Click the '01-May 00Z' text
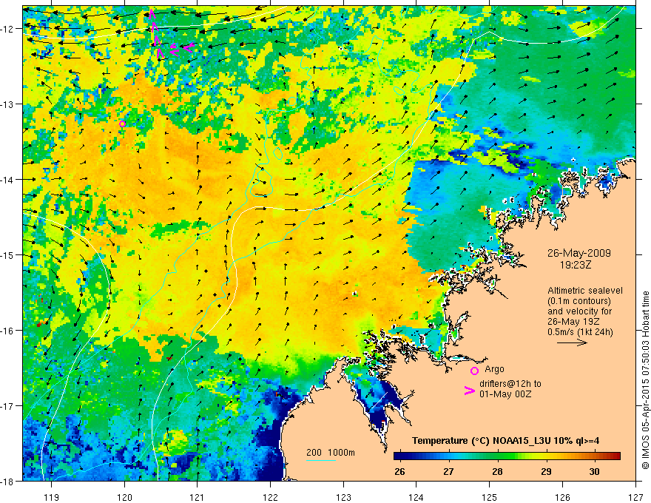651x503 pixels. (x=505, y=394)
